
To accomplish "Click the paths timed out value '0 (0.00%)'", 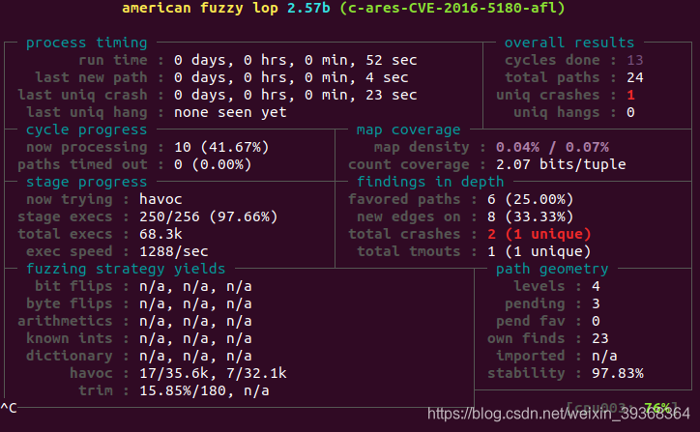I will pyautogui.click(x=213, y=164).
